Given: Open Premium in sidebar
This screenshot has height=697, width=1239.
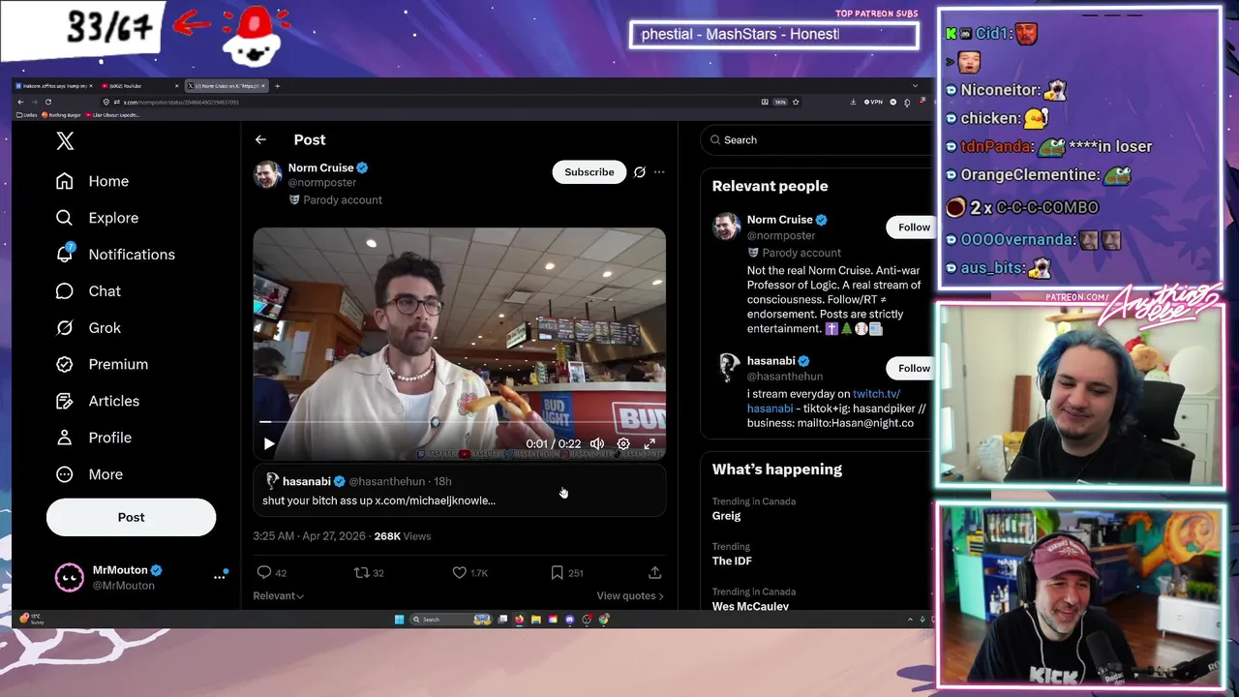Looking at the screenshot, I should tap(102, 364).
